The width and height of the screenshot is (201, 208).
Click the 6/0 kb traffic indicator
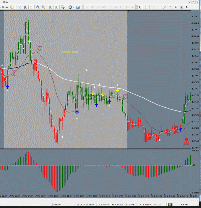(184, 204)
